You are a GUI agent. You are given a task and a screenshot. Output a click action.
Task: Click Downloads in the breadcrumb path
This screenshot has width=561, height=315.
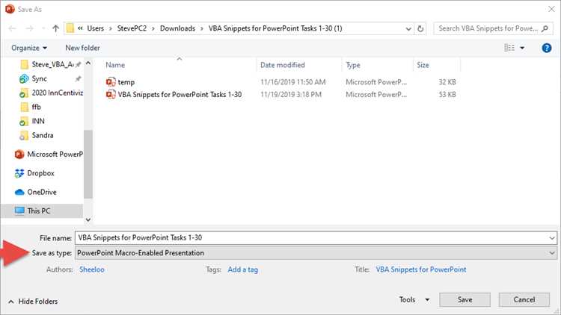177,28
